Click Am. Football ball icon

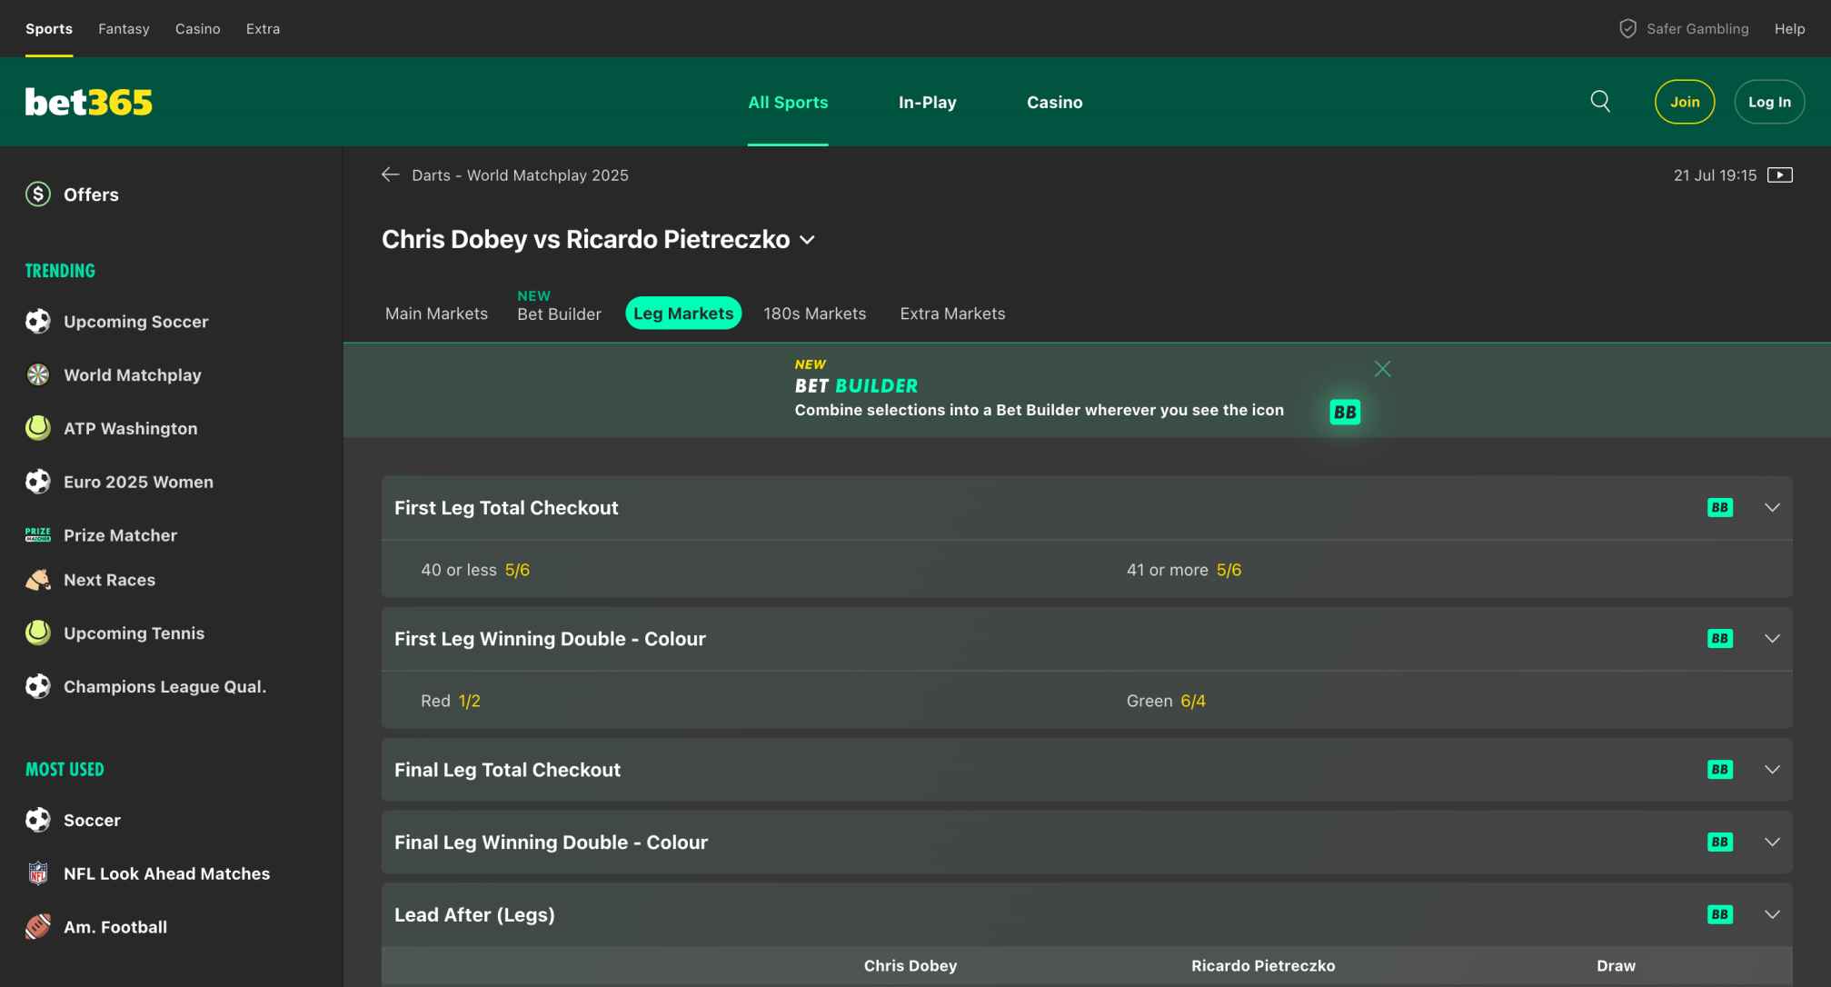pyautogui.click(x=38, y=927)
